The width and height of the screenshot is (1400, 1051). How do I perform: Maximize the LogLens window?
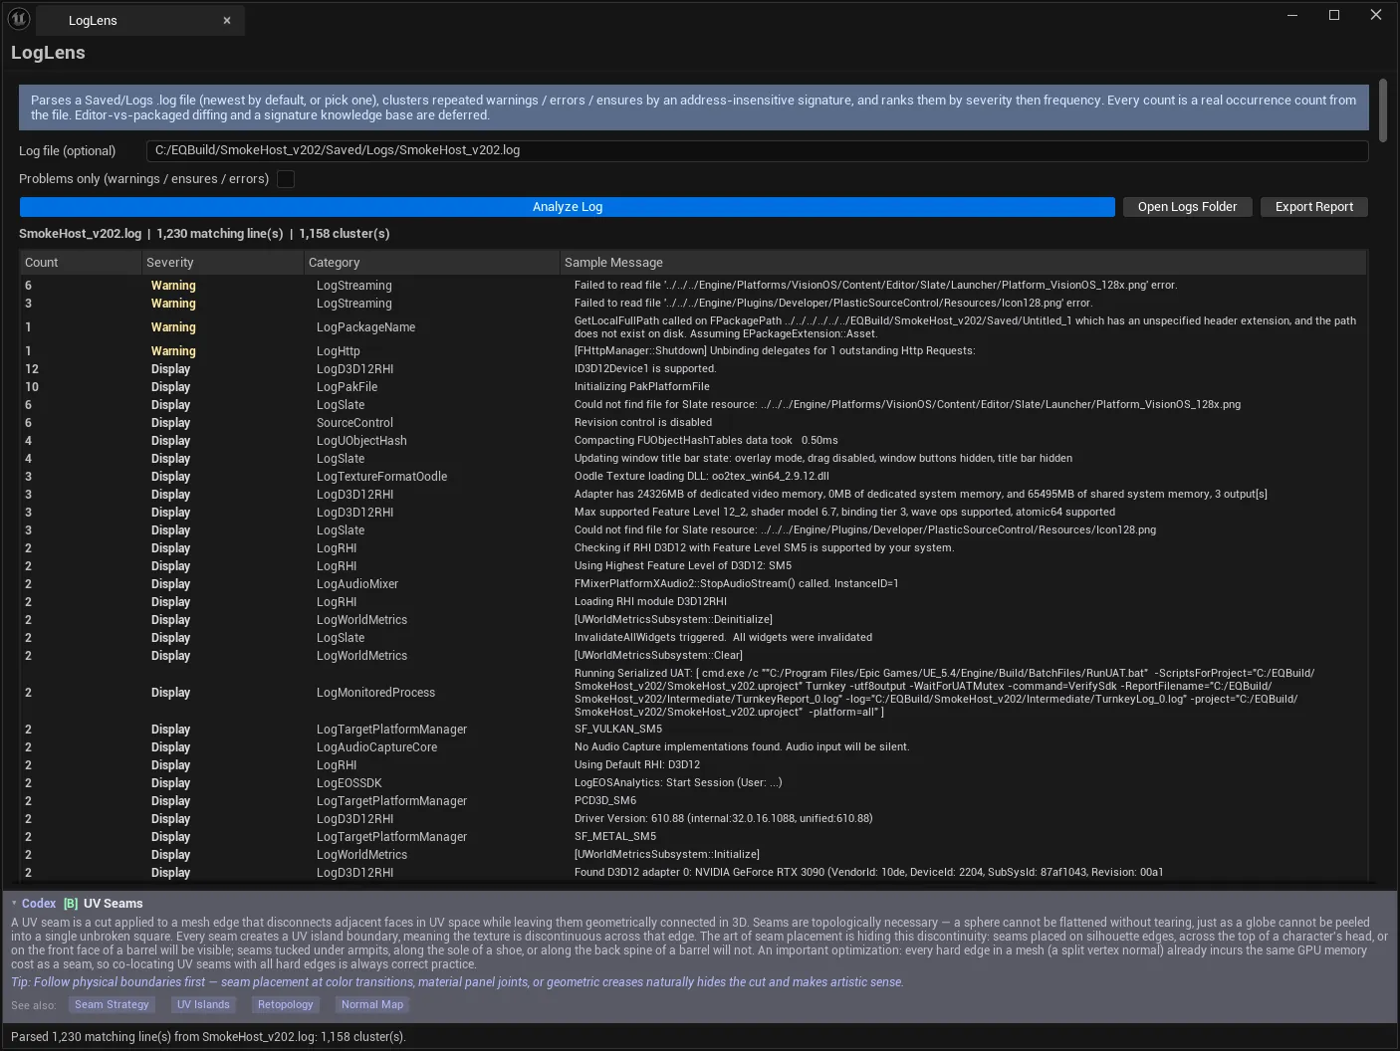click(1334, 15)
